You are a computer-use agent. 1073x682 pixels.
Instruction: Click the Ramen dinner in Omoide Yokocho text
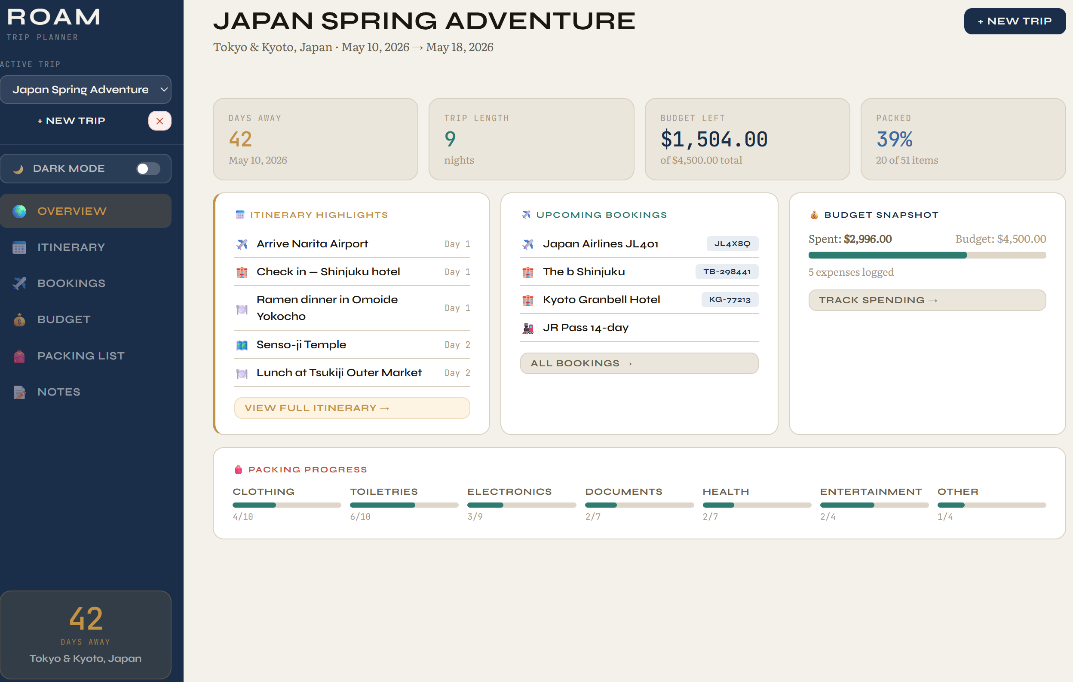[327, 308]
